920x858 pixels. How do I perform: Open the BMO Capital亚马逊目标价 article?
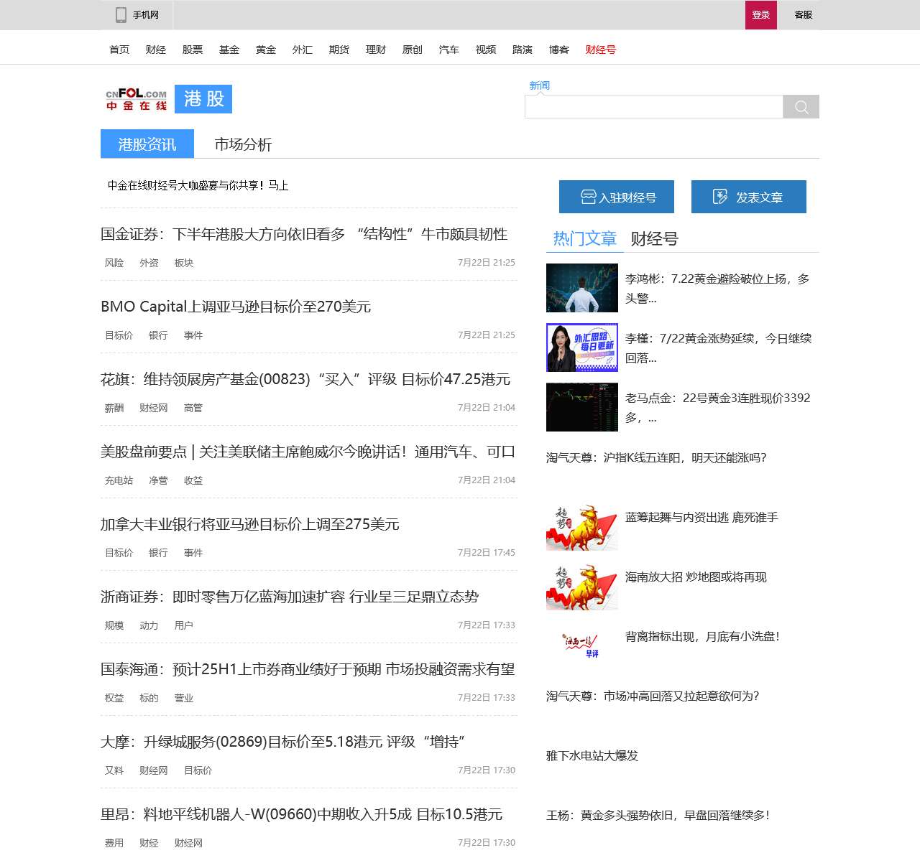pos(236,307)
